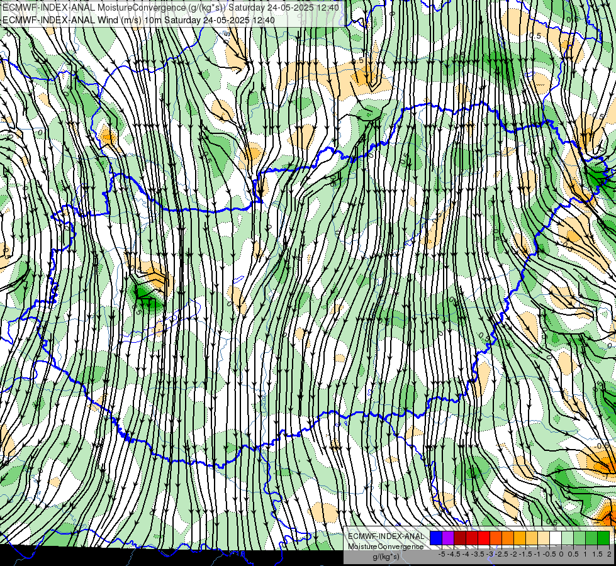
Task: Select the legend scale label -1.5
Action: pos(525,554)
